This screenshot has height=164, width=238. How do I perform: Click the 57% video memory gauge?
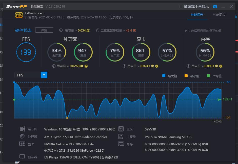point(167,52)
